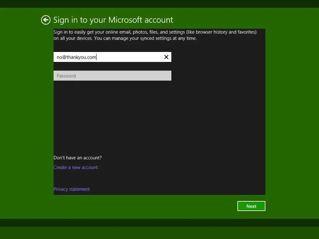Image resolution: width=319 pixels, height=239 pixels.
Task: Click the 'Sign in to your Microsoft account' heading
Action: (113, 20)
